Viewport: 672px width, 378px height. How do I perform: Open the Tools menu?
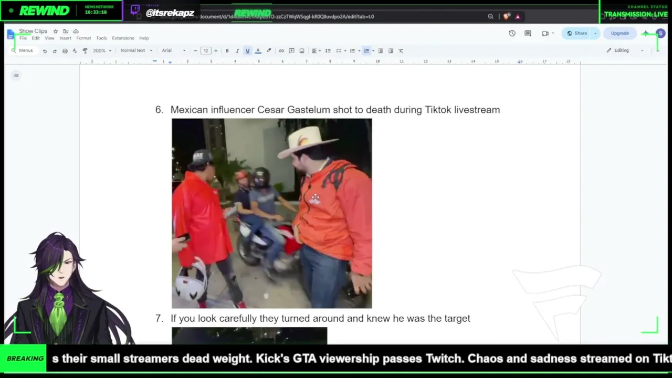101,38
